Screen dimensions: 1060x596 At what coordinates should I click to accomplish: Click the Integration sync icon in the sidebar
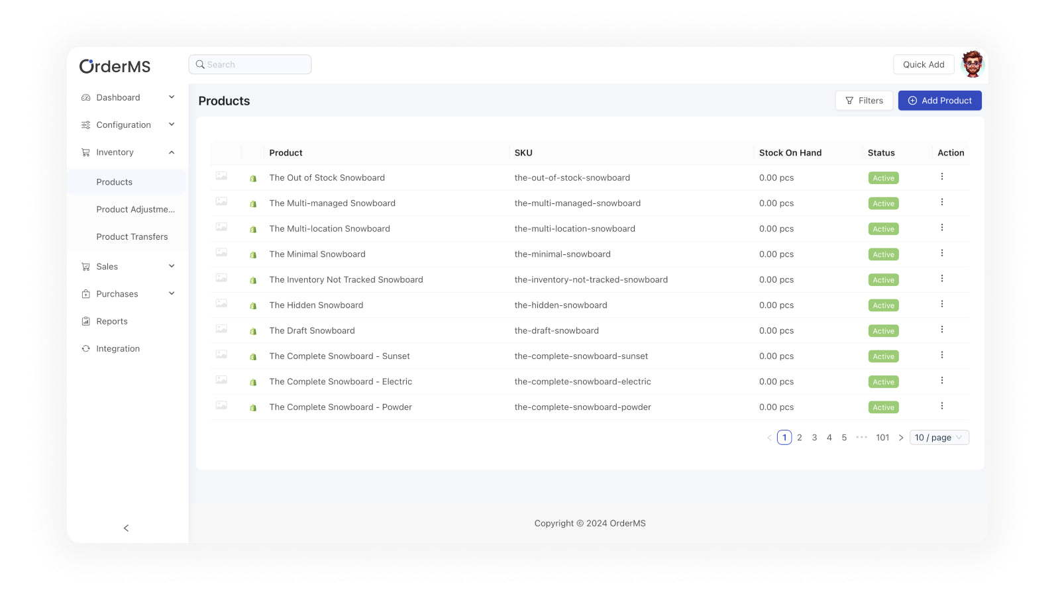[85, 348]
